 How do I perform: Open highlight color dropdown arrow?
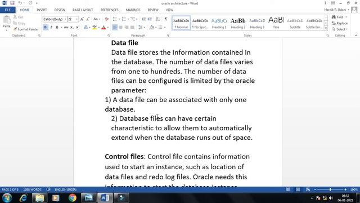coord(99,28)
